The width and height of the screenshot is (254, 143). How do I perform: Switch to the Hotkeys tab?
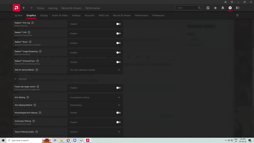(x=76, y=15)
